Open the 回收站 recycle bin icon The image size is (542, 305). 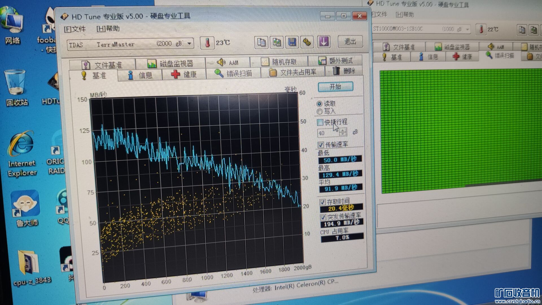click(16, 88)
